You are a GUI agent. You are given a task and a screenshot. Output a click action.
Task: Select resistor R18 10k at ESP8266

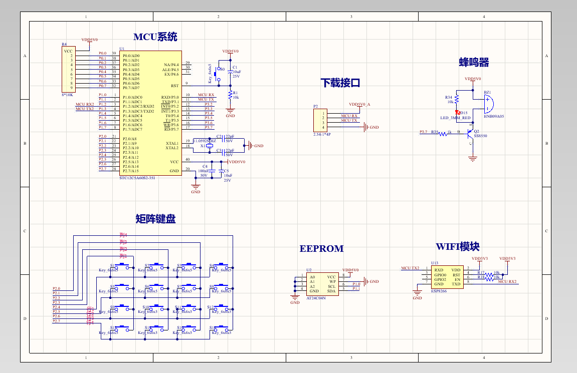point(489,279)
